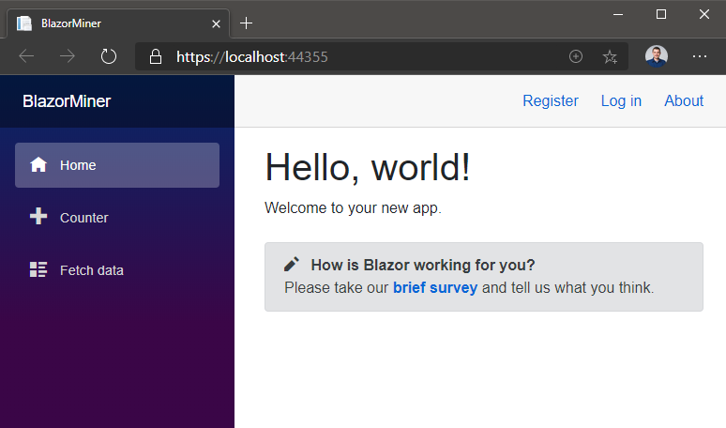Click the pencil icon in survey box
The height and width of the screenshot is (428, 726).
[292, 264]
